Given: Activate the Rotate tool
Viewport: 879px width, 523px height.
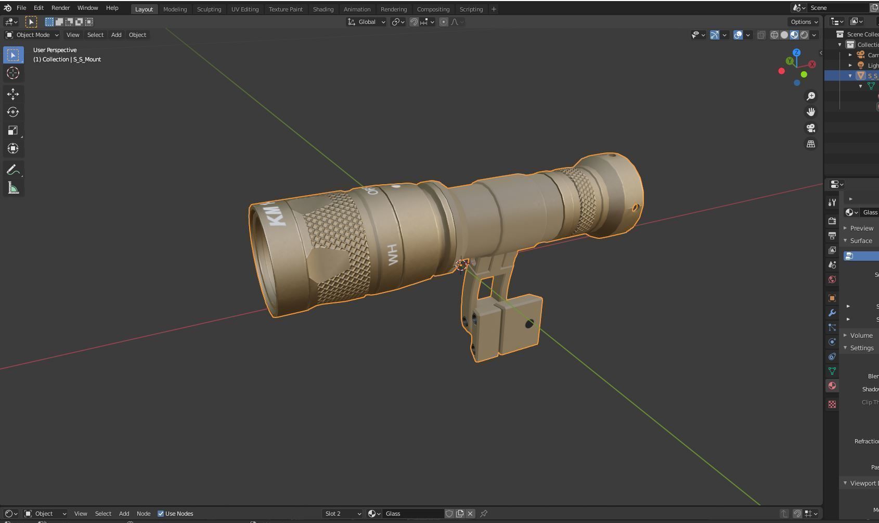Looking at the screenshot, I should pyautogui.click(x=13, y=112).
